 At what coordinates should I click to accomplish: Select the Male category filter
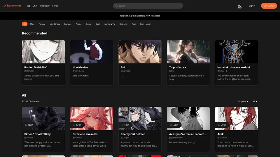pos(32,24)
